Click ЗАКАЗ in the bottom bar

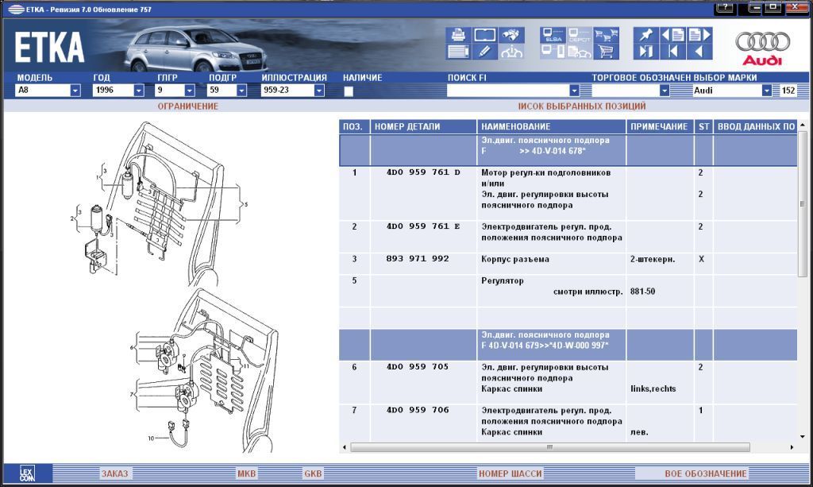pos(114,473)
